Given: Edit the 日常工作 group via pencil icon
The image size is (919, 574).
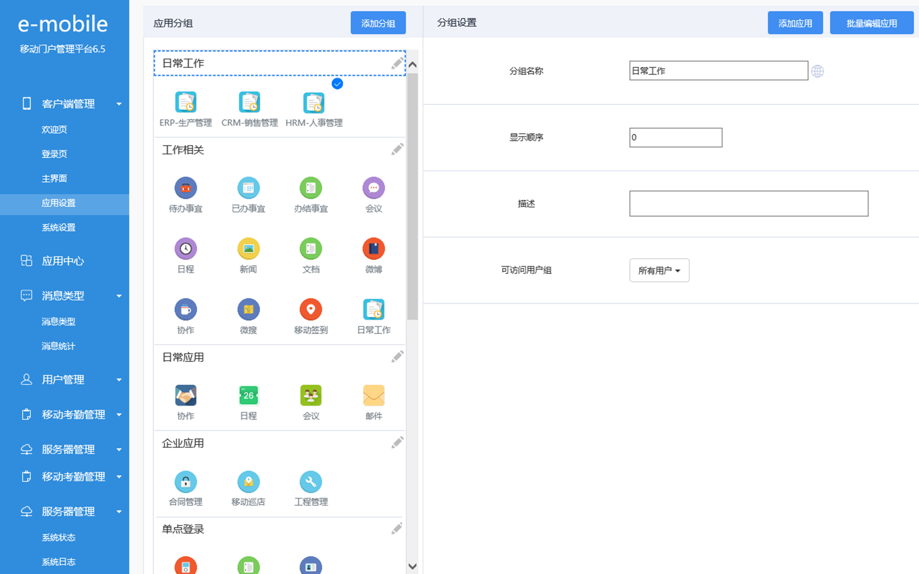Looking at the screenshot, I should pyautogui.click(x=397, y=63).
